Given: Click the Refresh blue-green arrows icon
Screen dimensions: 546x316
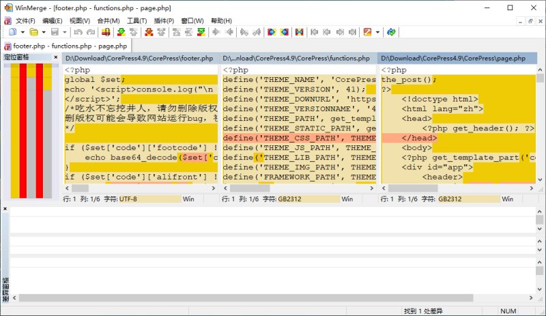Looking at the screenshot, I should [391, 32].
